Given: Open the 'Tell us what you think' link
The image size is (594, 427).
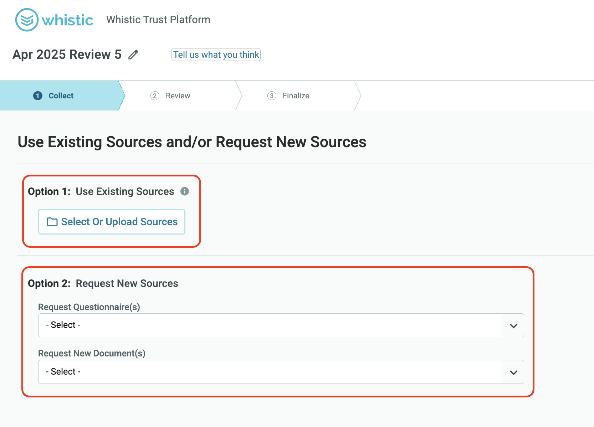Looking at the screenshot, I should (216, 55).
